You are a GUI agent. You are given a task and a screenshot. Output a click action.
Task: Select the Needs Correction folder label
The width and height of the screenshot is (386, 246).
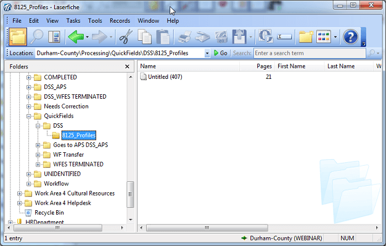point(66,107)
